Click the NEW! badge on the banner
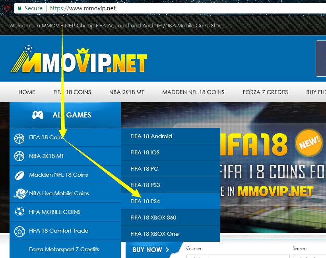 coord(309,143)
